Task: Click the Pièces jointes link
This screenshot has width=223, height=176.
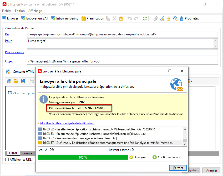Action: 14,52
